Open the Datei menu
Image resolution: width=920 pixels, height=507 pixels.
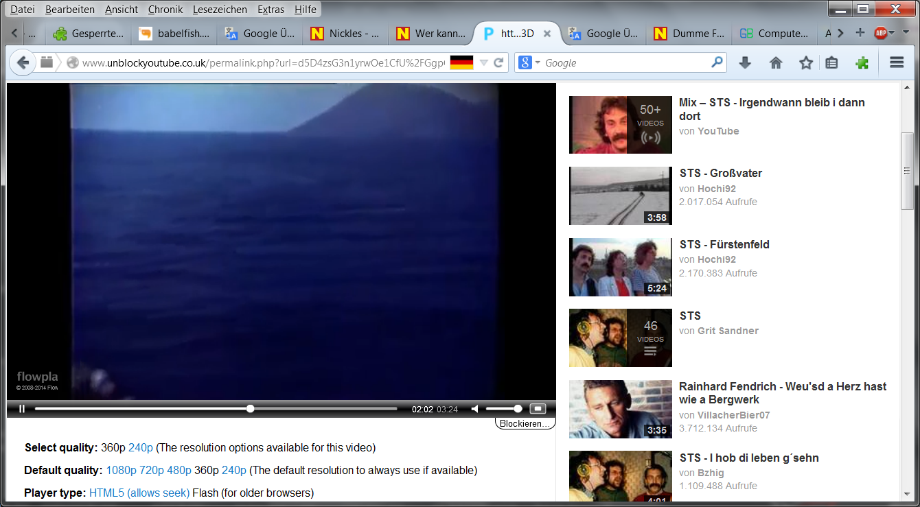[23, 10]
